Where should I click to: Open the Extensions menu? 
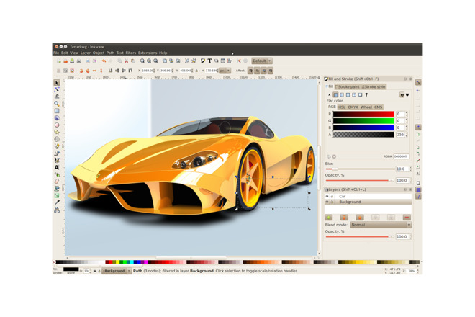click(x=148, y=53)
